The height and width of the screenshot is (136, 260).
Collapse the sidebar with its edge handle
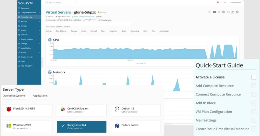coord(42,62)
